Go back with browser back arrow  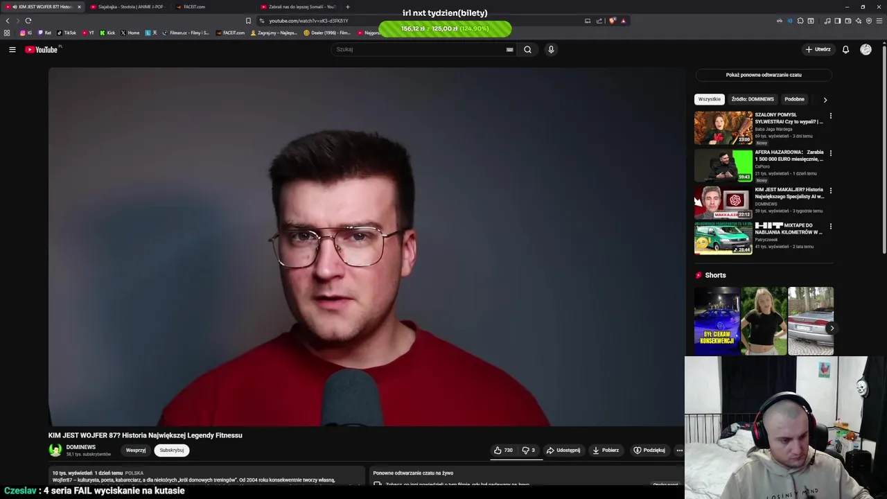pyautogui.click(x=8, y=20)
